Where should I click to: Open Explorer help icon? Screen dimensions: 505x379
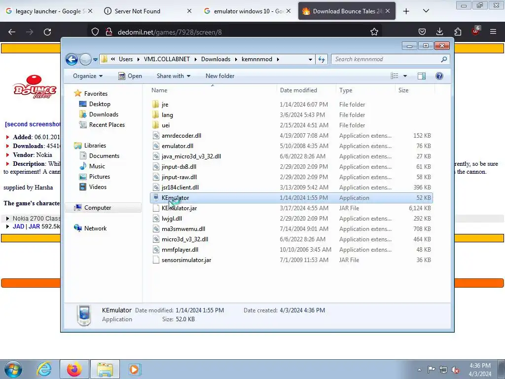(x=439, y=76)
